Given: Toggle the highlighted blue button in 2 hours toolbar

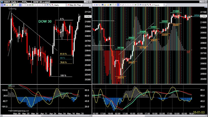Looking at the screenshot, I should tap(118, 5).
